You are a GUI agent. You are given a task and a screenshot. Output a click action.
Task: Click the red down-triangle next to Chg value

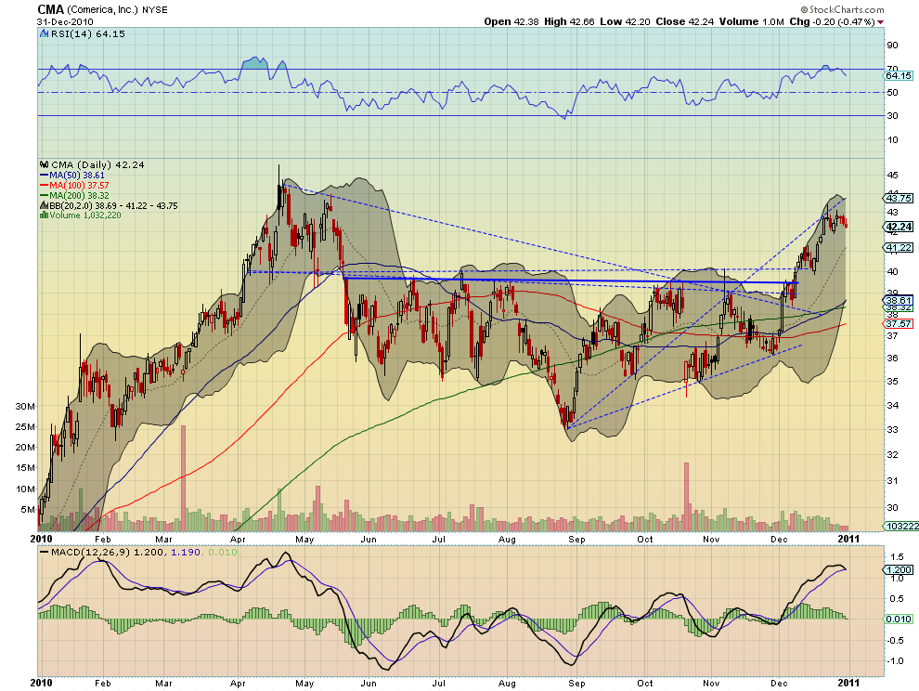click(x=880, y=22)
